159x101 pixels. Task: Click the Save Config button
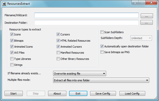pyautogui.click(x=103, y=94)
